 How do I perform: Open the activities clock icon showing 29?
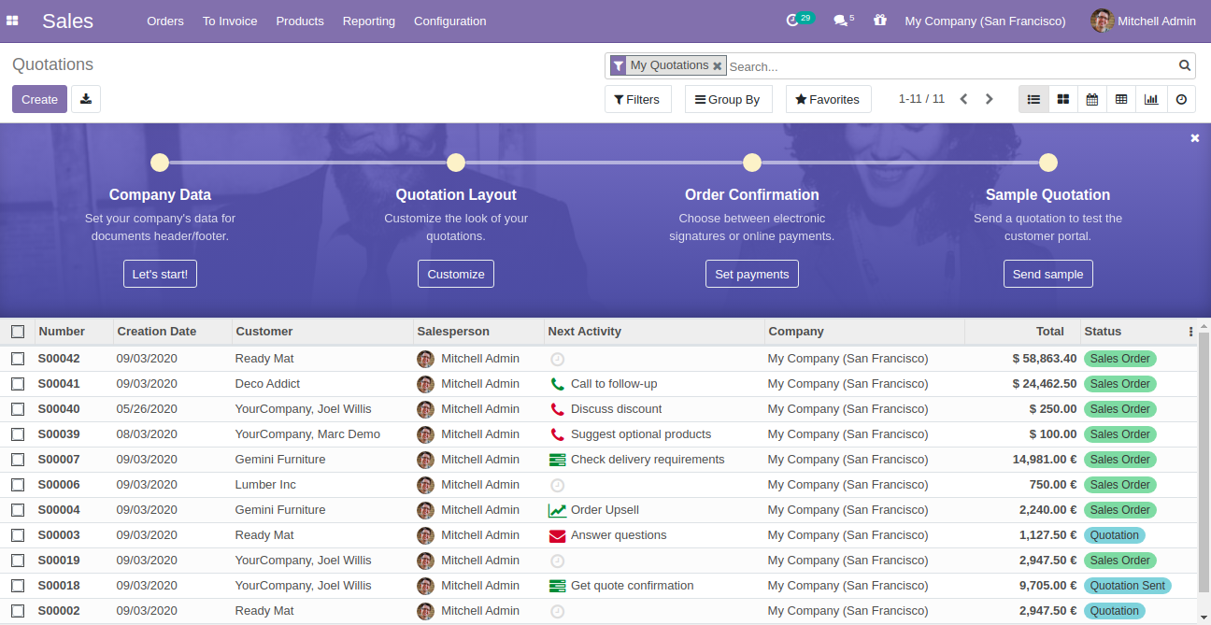793,20
